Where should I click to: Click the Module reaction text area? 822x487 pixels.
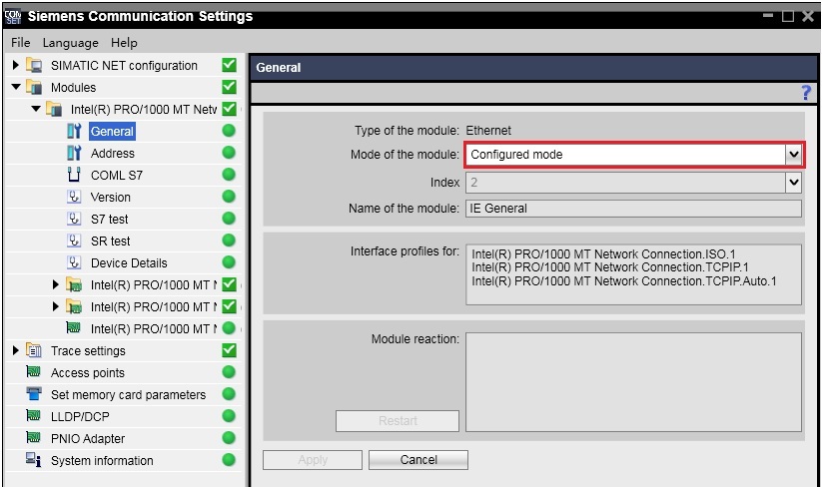coord(633,382)
